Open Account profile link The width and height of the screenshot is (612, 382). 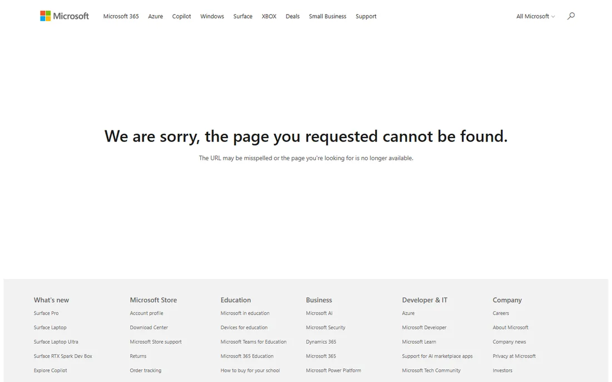146,313
